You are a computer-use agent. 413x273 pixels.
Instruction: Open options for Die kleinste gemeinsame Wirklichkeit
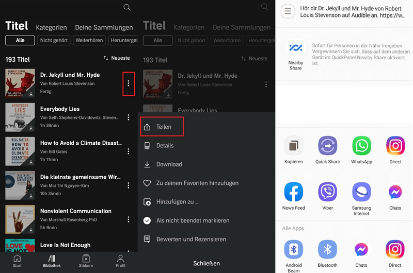click(128, 185)
